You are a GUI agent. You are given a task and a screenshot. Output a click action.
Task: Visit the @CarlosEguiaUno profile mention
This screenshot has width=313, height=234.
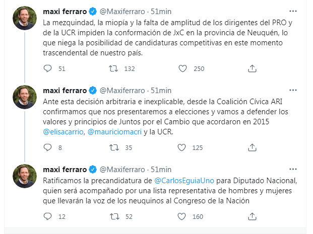click(x=184, y=181)
